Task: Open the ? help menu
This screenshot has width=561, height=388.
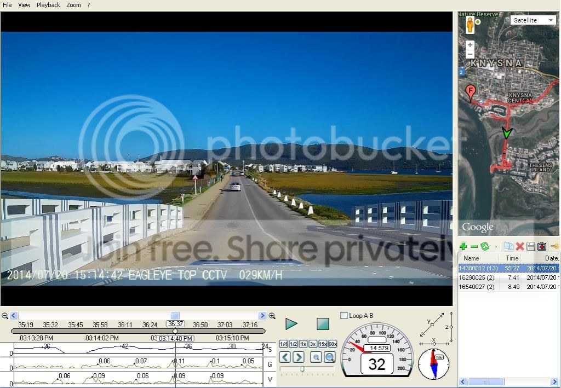Action: (88, 5)
